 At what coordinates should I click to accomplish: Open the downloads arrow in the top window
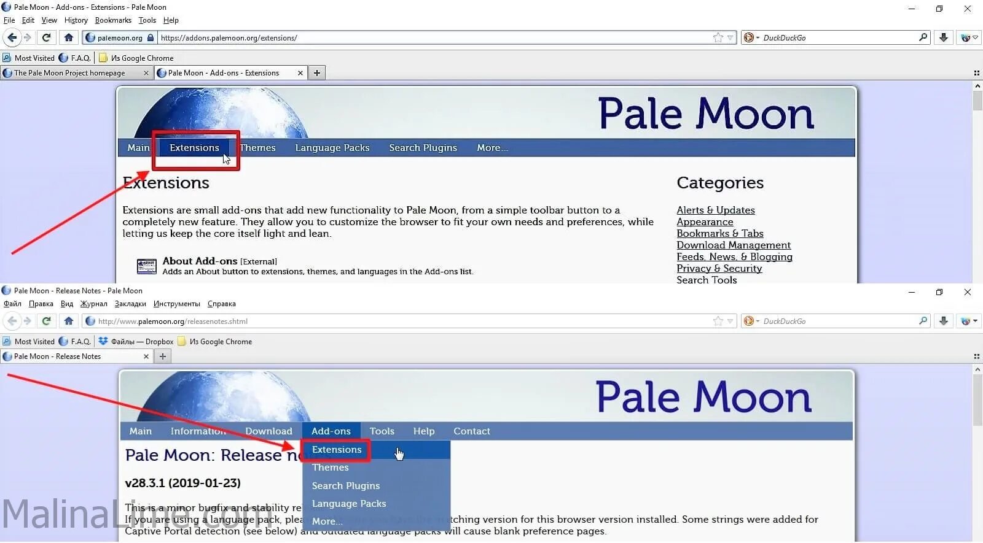coord(944,38)
